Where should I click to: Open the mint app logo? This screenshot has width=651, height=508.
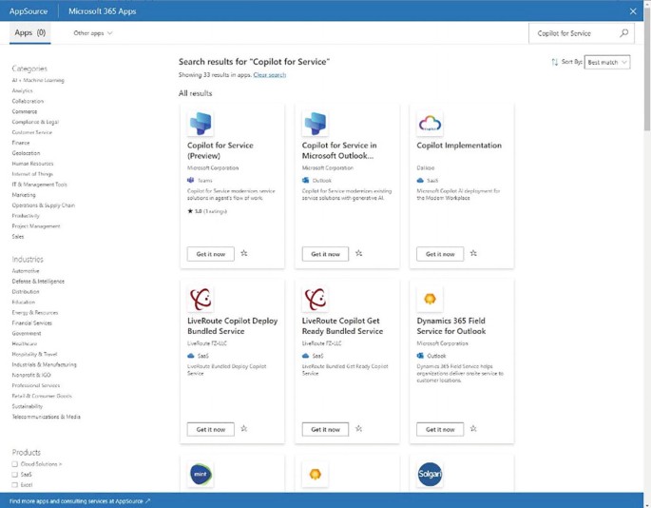pyautogui.click(x=201, y=475)
